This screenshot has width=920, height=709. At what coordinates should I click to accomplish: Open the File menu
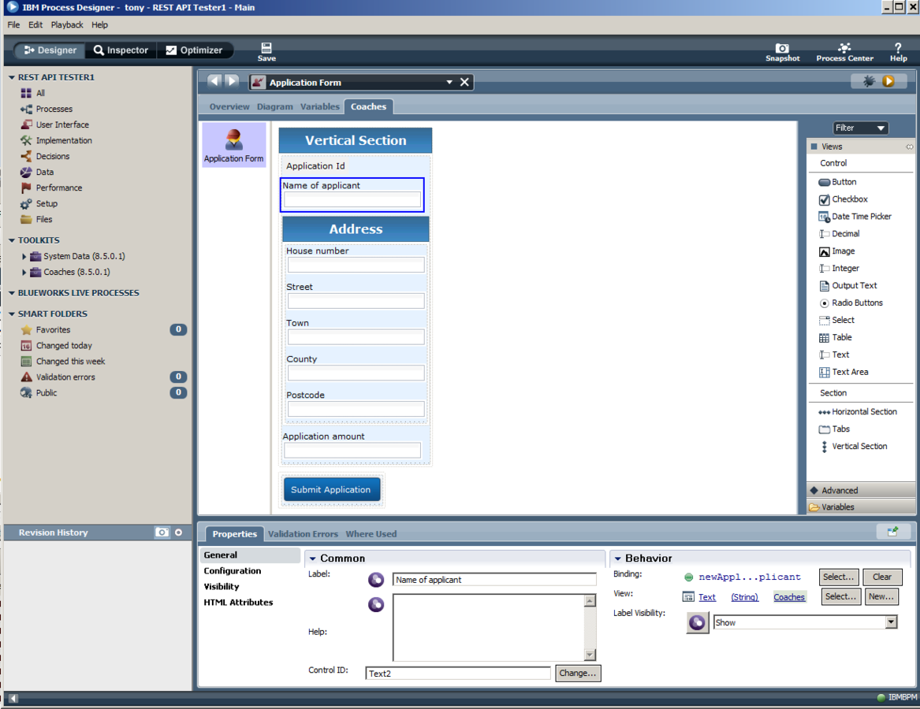(13, 24)
